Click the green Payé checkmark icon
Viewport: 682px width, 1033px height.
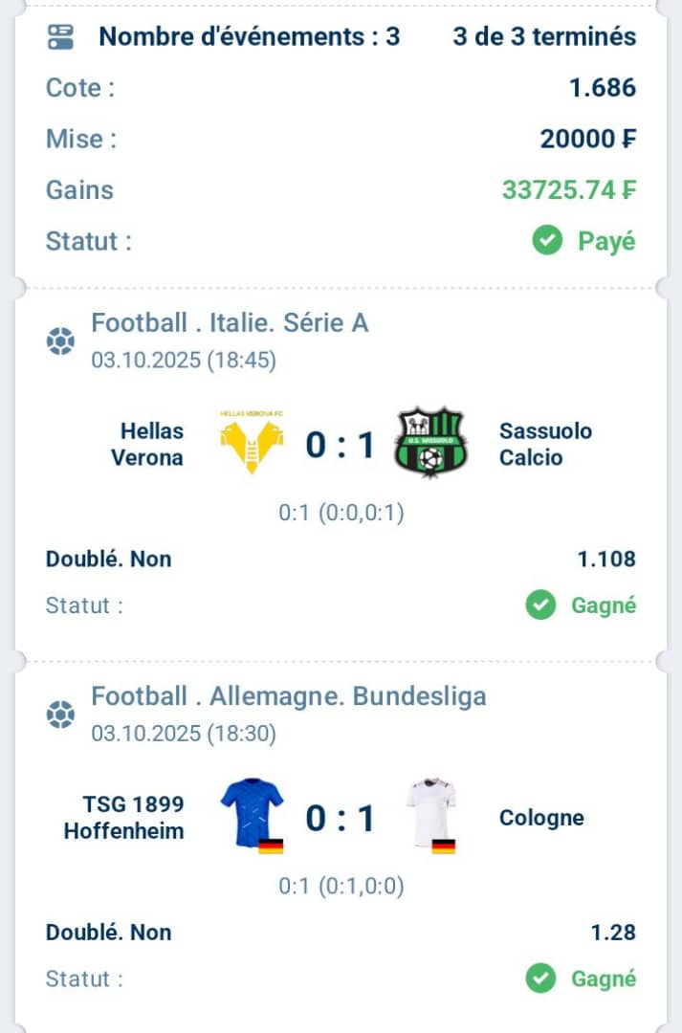tap(546, 241)
